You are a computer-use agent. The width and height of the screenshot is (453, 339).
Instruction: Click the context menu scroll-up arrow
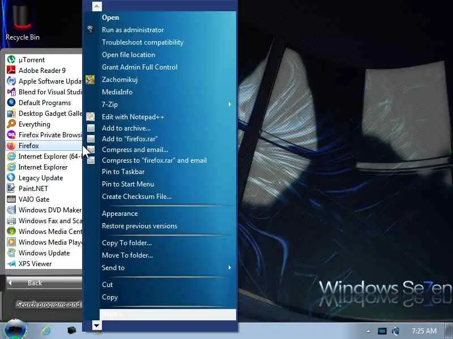pos(97,6)
